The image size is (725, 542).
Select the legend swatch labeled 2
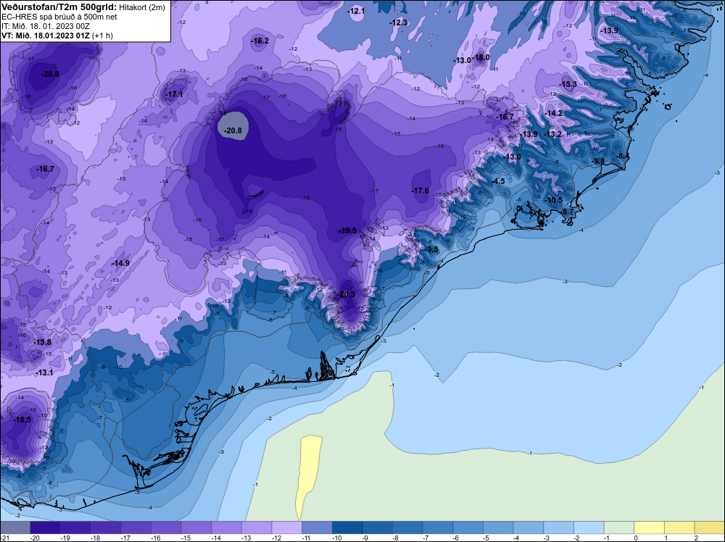tap(710, 528)
